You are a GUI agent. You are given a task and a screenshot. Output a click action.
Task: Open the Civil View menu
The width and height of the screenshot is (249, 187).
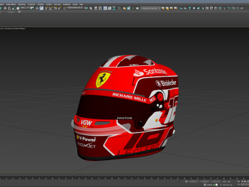(x=57, y=4)
